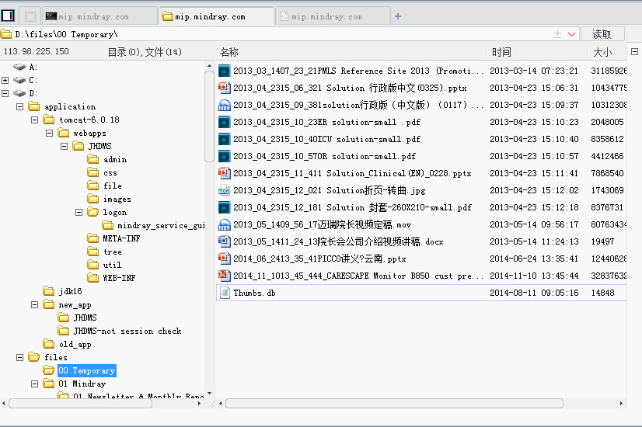Expand the C: drive node

[x=5, y=80]
